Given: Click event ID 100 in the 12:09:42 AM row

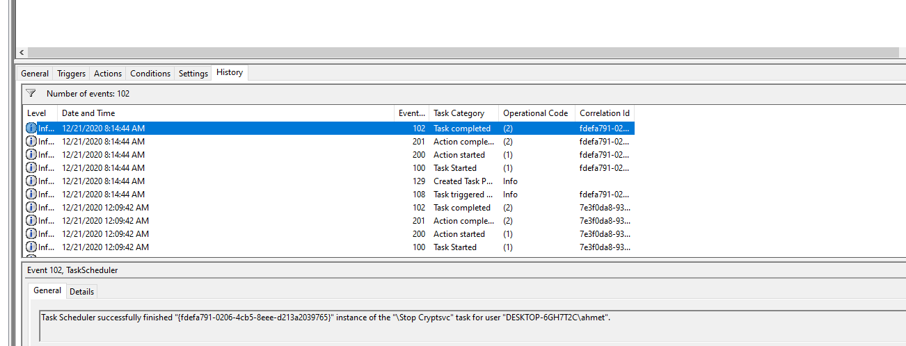Looking at the screenshot, I should point(419,247).
